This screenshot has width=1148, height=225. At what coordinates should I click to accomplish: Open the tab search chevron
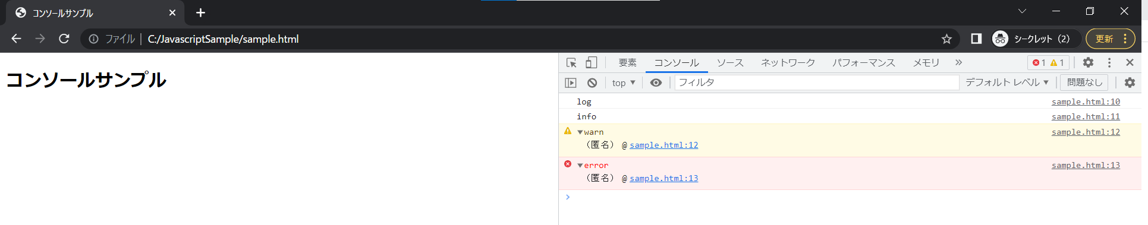(1022, 11)
